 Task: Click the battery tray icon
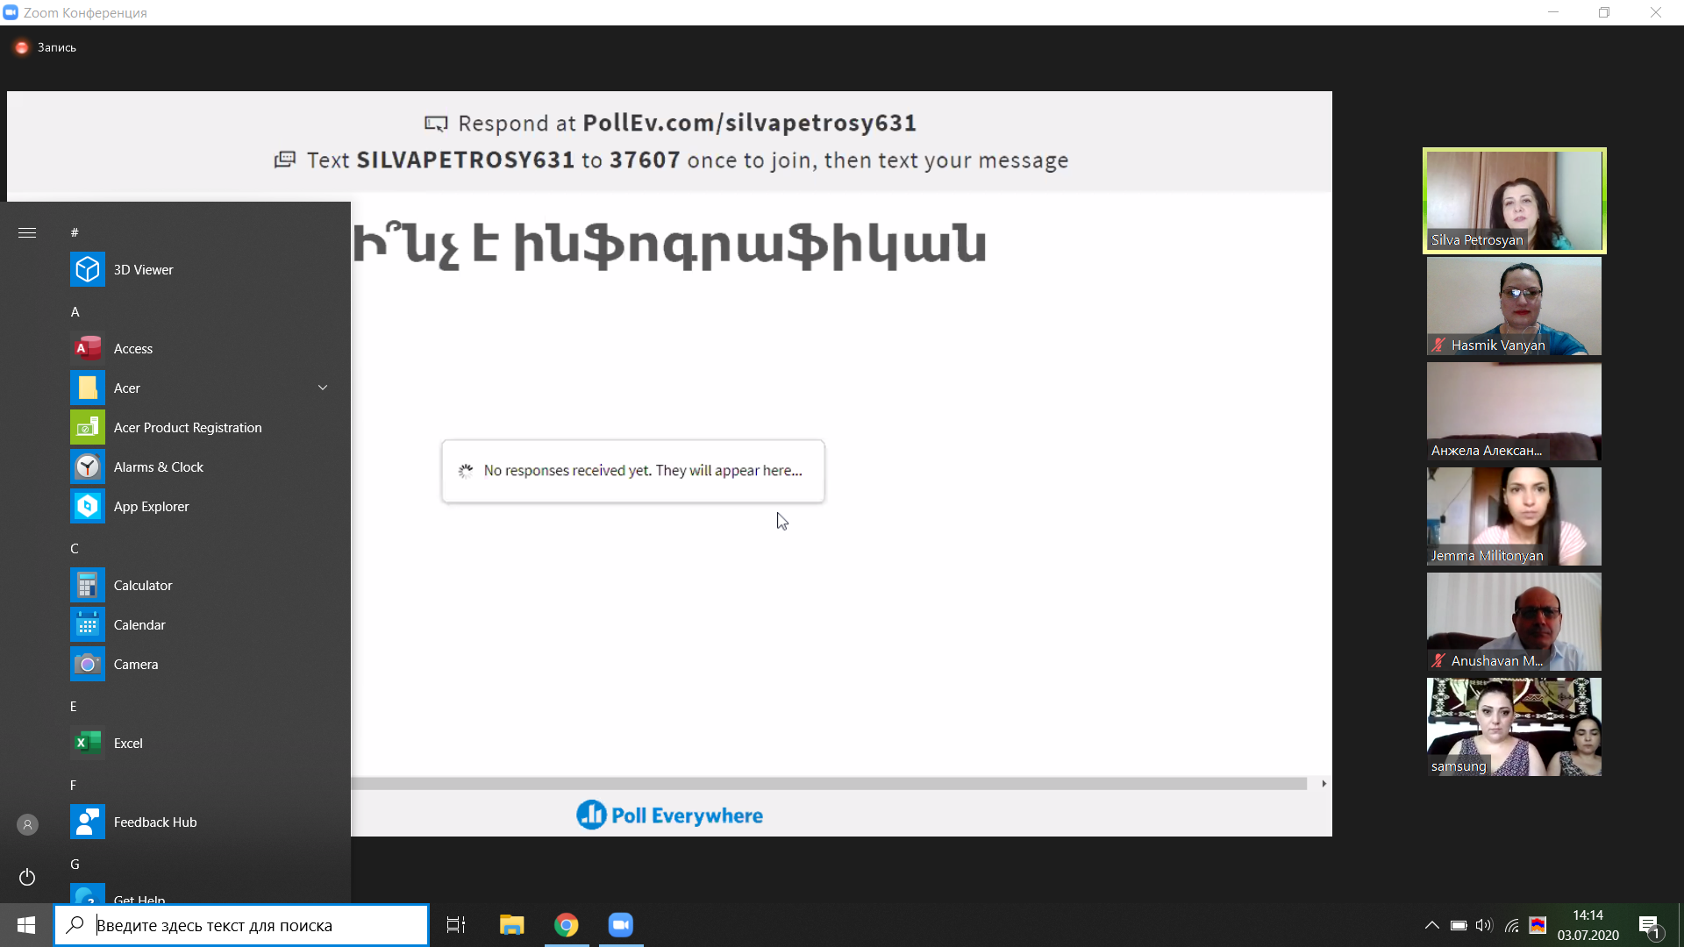(1459, 925)
